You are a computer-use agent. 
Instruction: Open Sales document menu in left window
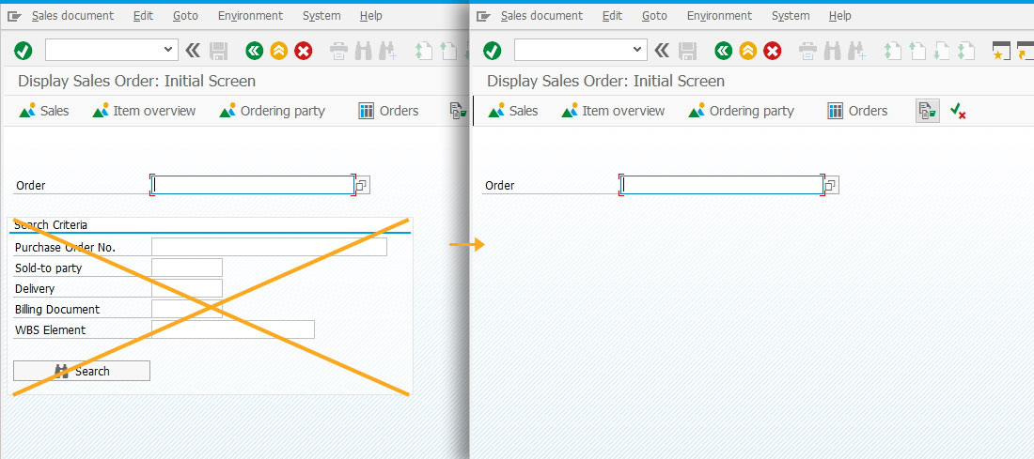pos(72,16)
